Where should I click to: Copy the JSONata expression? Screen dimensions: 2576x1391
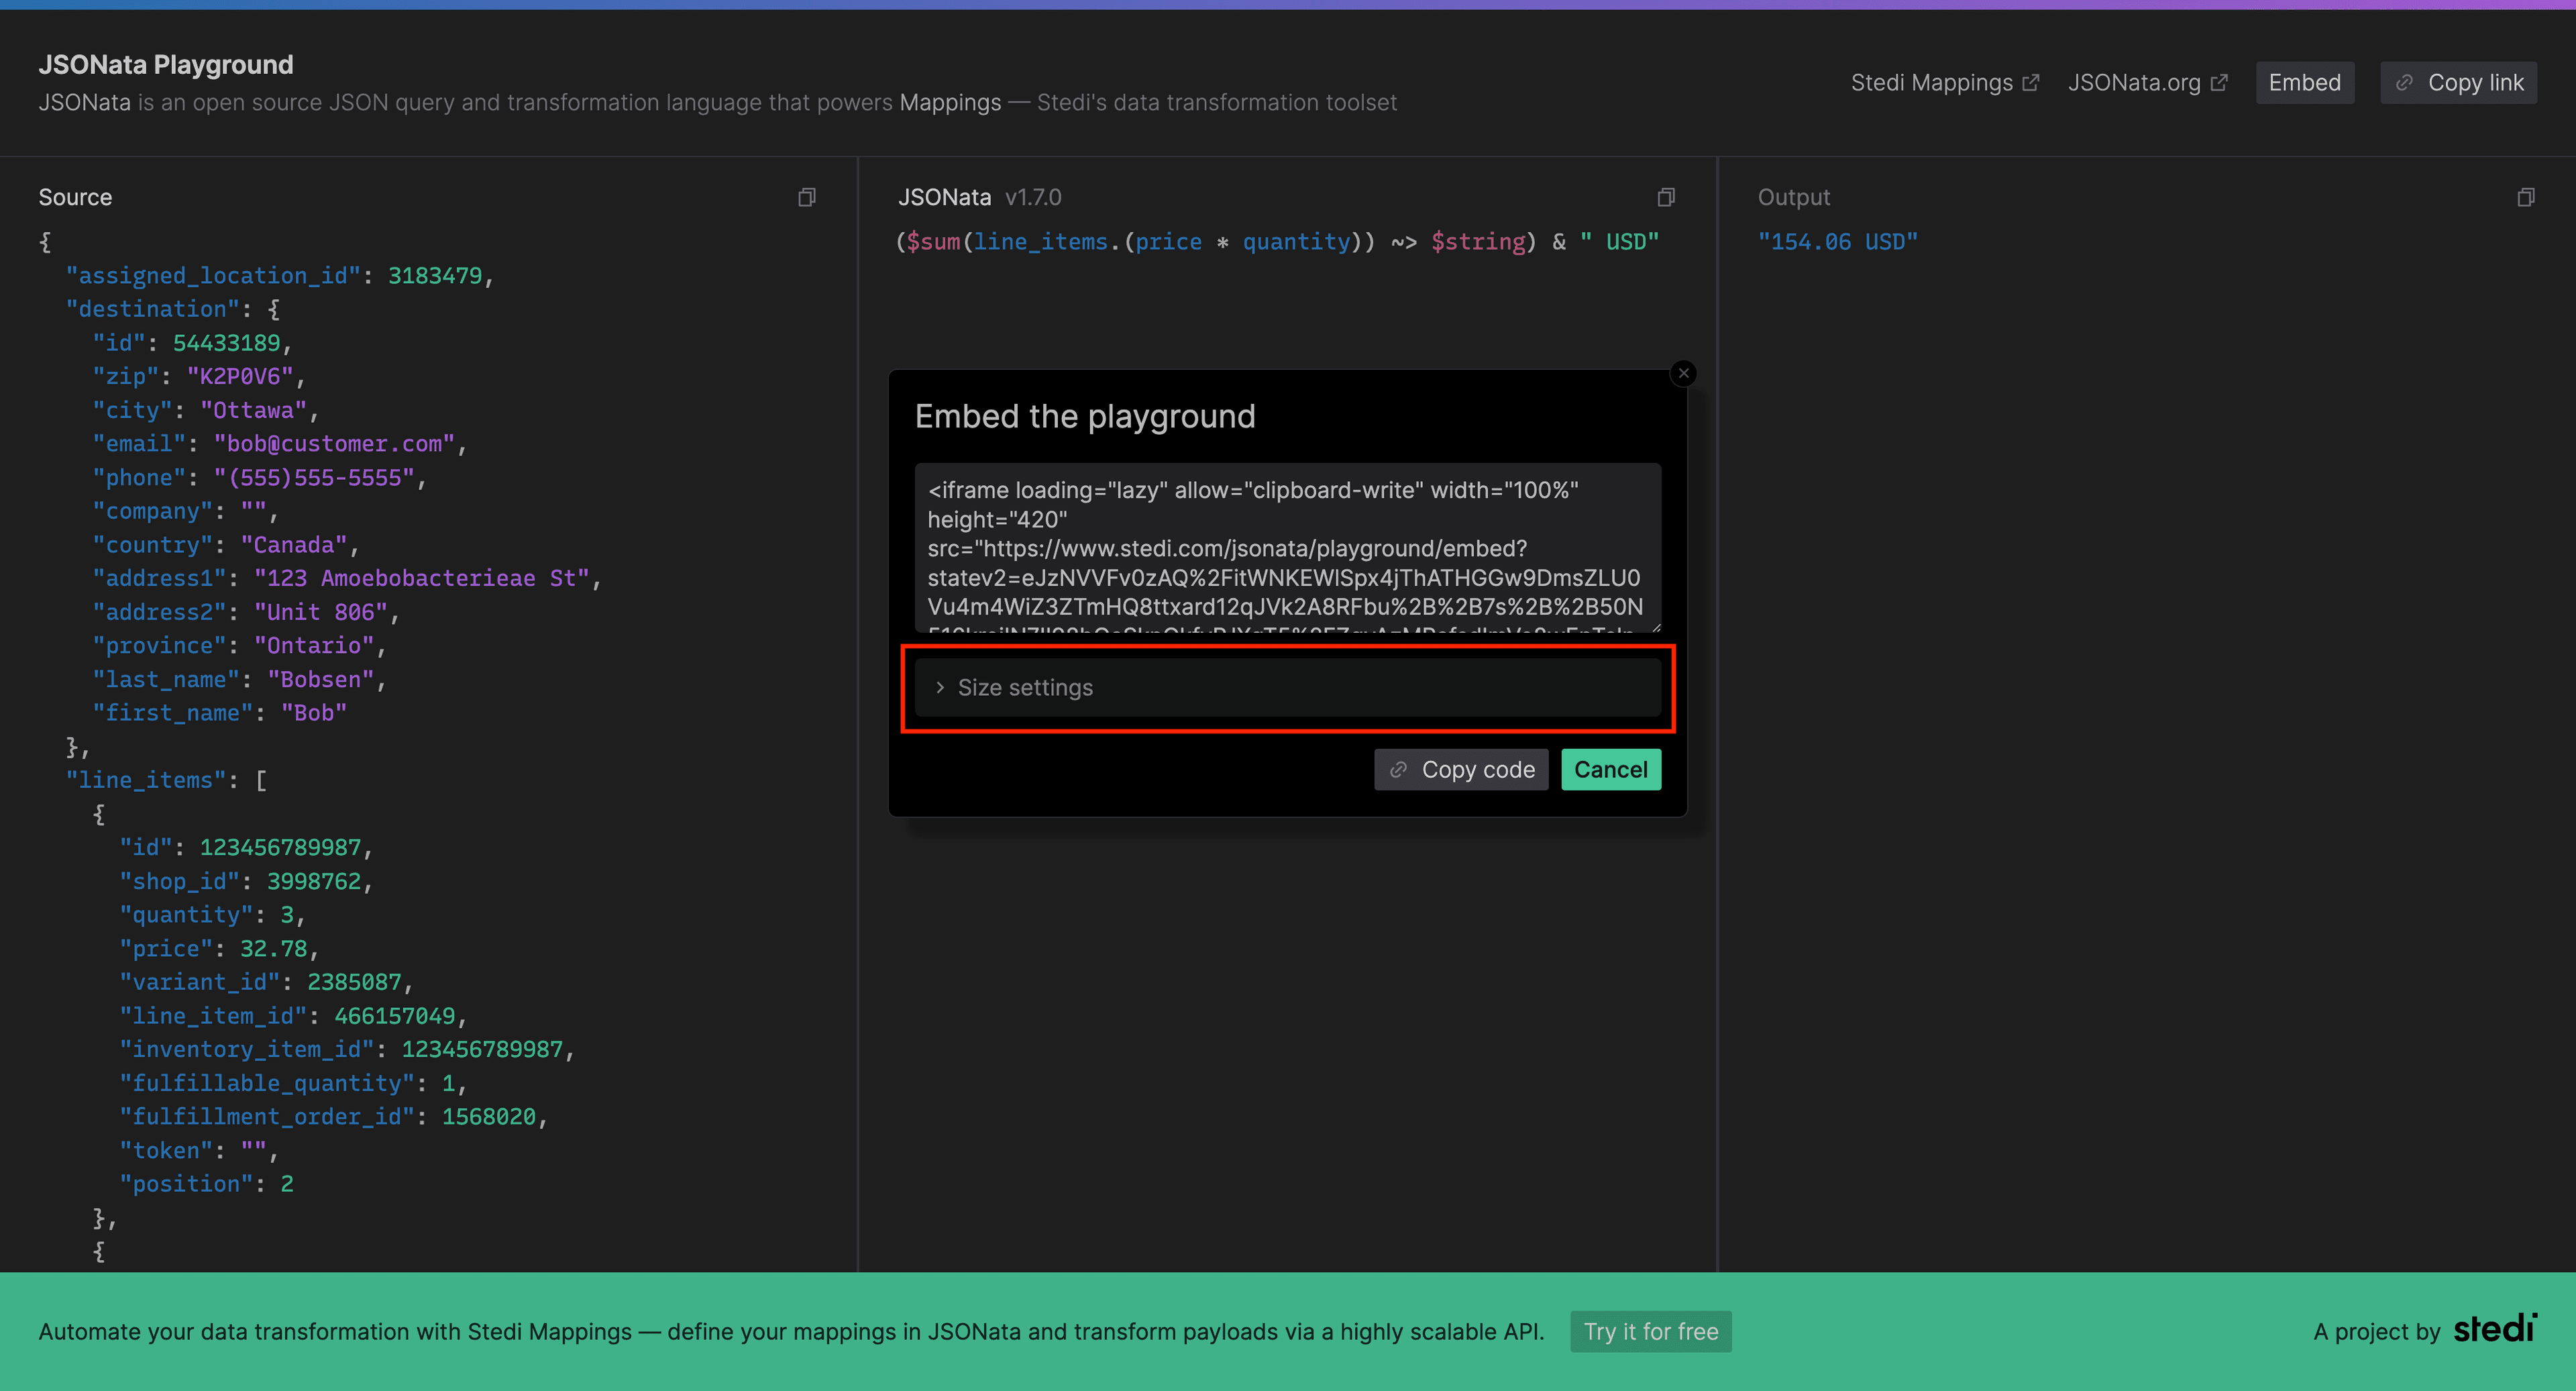pyautogui.click(x=1666, y=197)
